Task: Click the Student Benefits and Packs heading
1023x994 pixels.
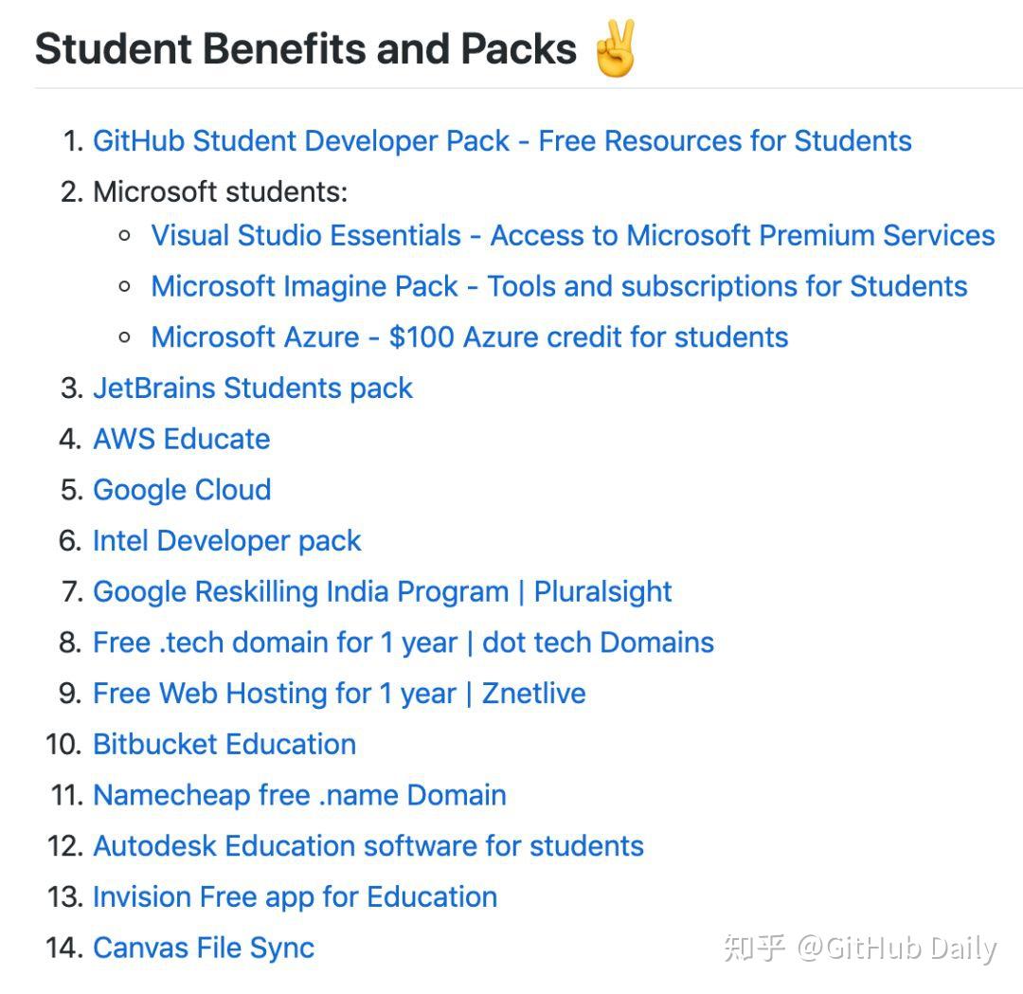Action: click(305, 49)
